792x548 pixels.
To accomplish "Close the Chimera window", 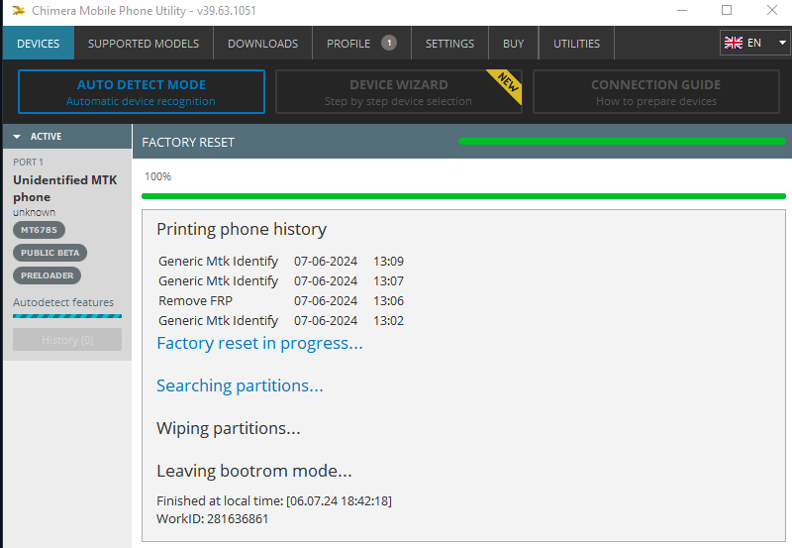I will [x=772, y=10].
